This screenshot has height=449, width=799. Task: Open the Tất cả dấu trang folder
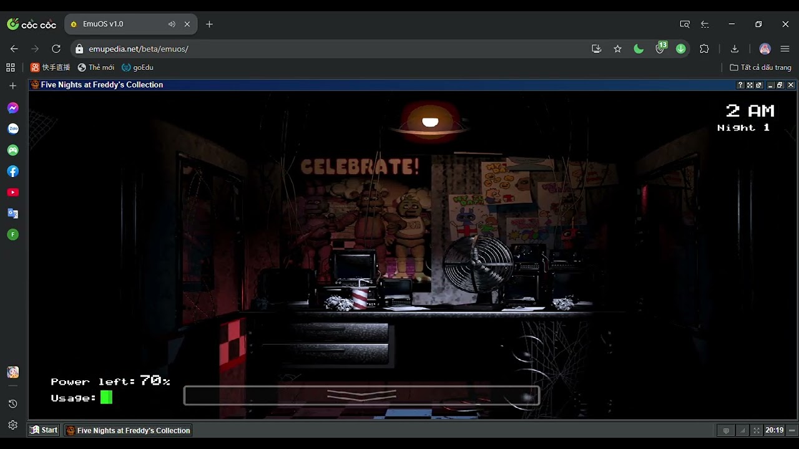point(760,67)
